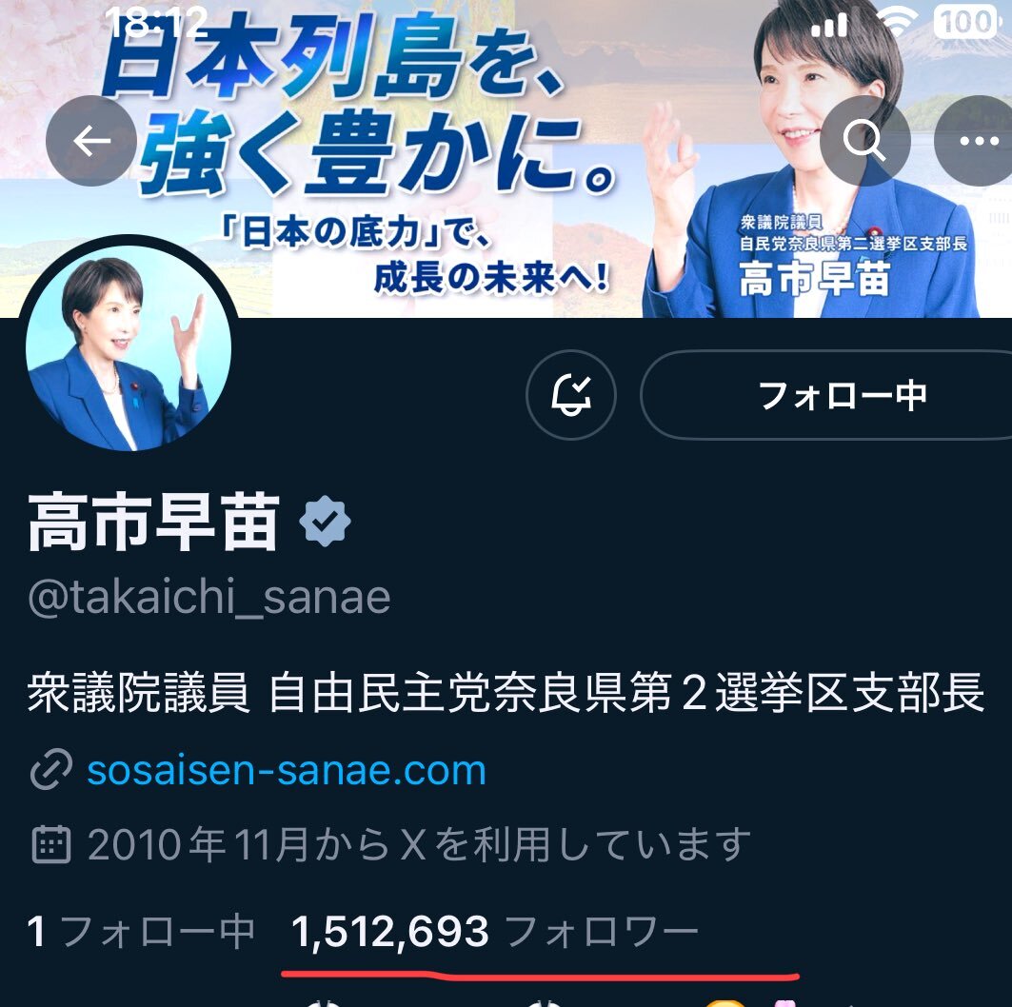The width and height of the screenshot is (1012, 1007).
Task: Tap the link chain icon
Action: (x=51, y=770)
